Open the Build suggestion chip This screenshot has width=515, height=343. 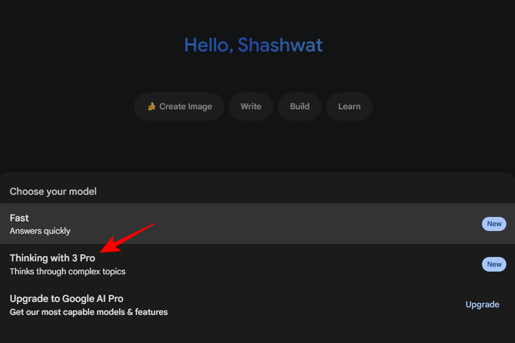[x=300, y=107]
